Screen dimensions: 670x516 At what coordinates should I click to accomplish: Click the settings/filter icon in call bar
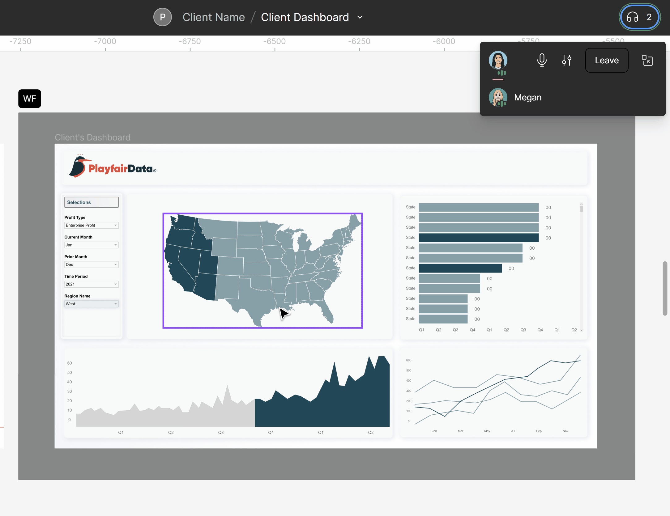[567, 59]
